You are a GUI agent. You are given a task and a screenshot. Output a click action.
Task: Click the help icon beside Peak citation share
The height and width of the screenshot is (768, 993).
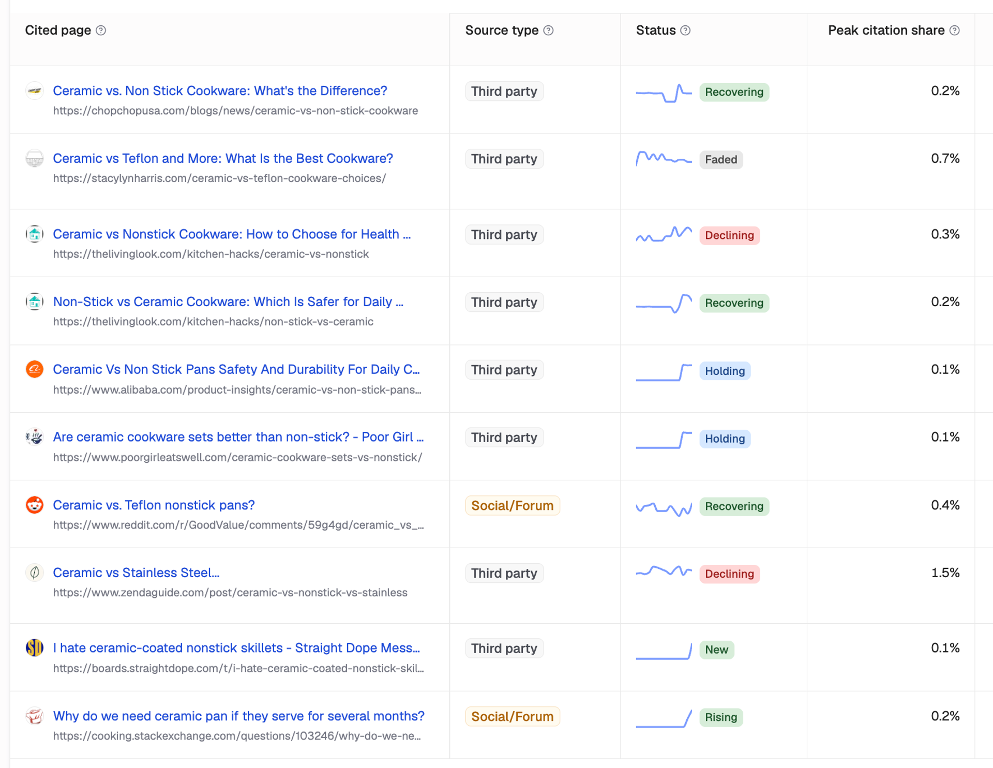(954, 31)
